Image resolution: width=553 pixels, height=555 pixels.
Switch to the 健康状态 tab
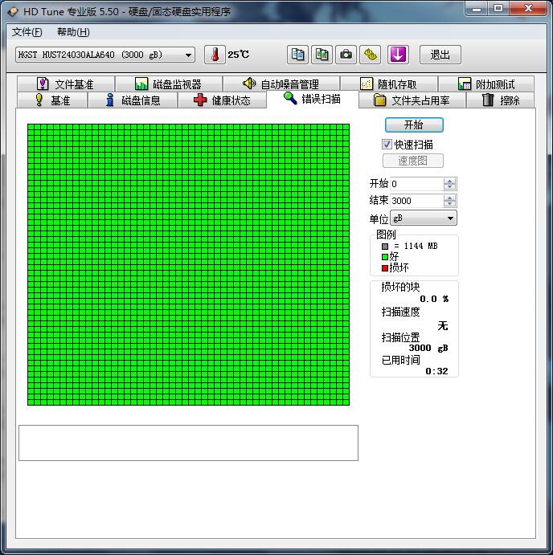tap(222, 100)
